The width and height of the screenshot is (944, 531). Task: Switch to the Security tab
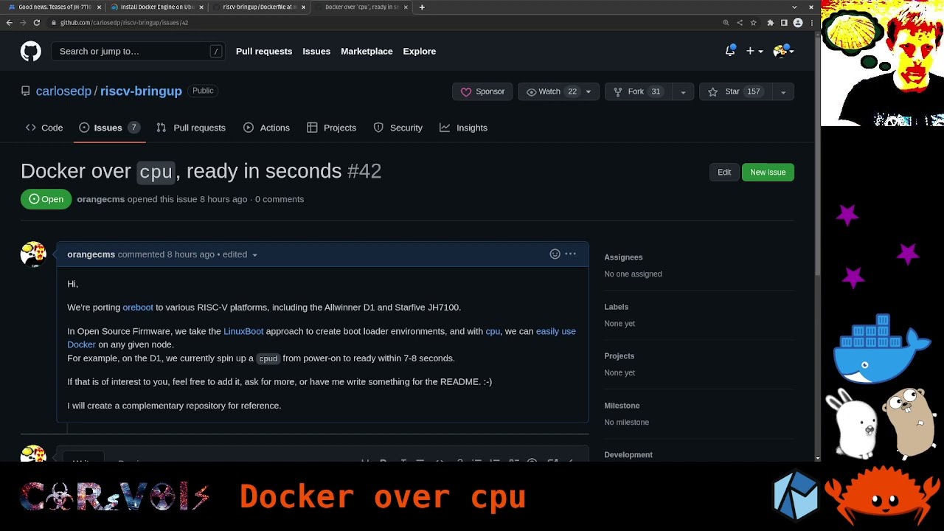pyautogui.click(x=398, y=128)
